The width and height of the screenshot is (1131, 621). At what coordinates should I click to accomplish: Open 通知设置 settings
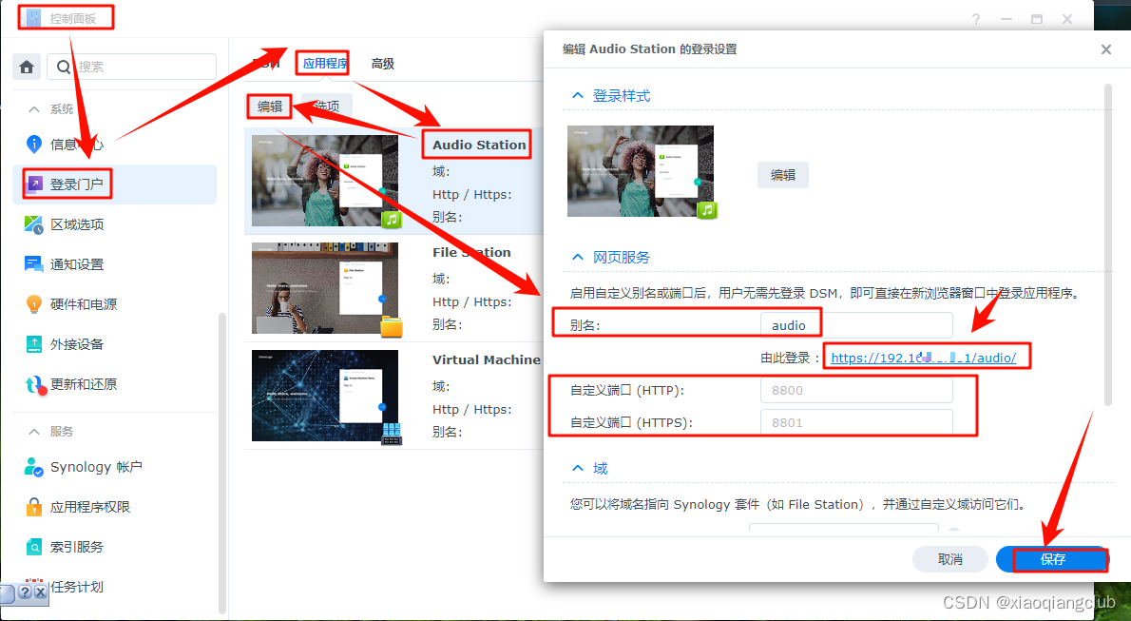click(x=76, y=264)
